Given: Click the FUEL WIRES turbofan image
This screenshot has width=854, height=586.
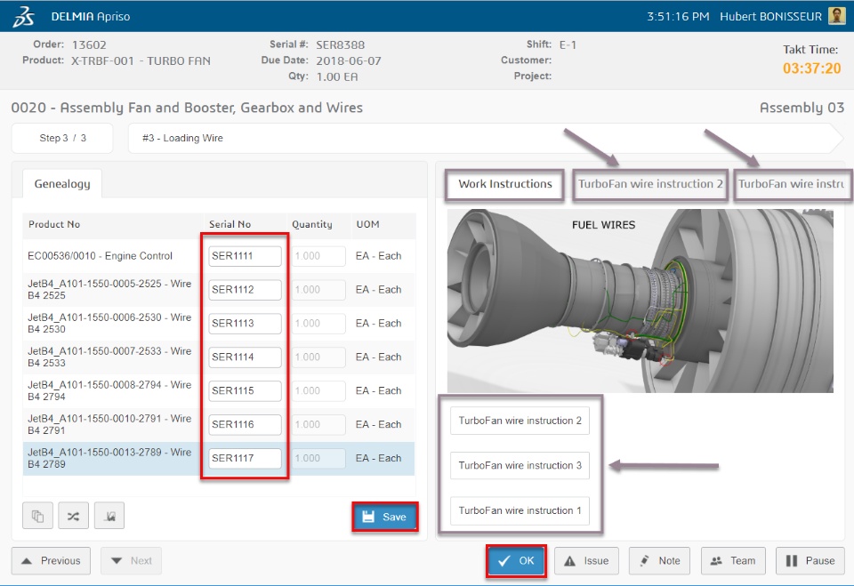Looking at the screenshot, I should click(640, 301).
